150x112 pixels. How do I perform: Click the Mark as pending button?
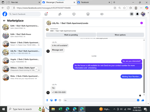pyautogui.click(x=71, y=35)
